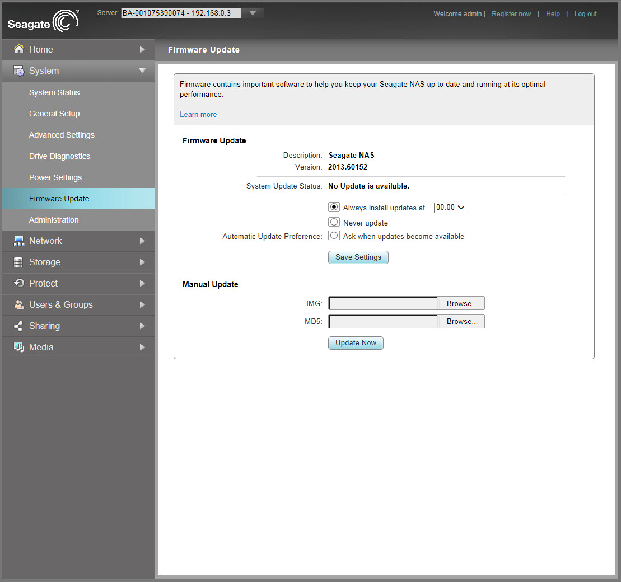Viewport: 621px width, 582px height.
Task: Click the Users & Groups people icon
Action: (18, 304)
